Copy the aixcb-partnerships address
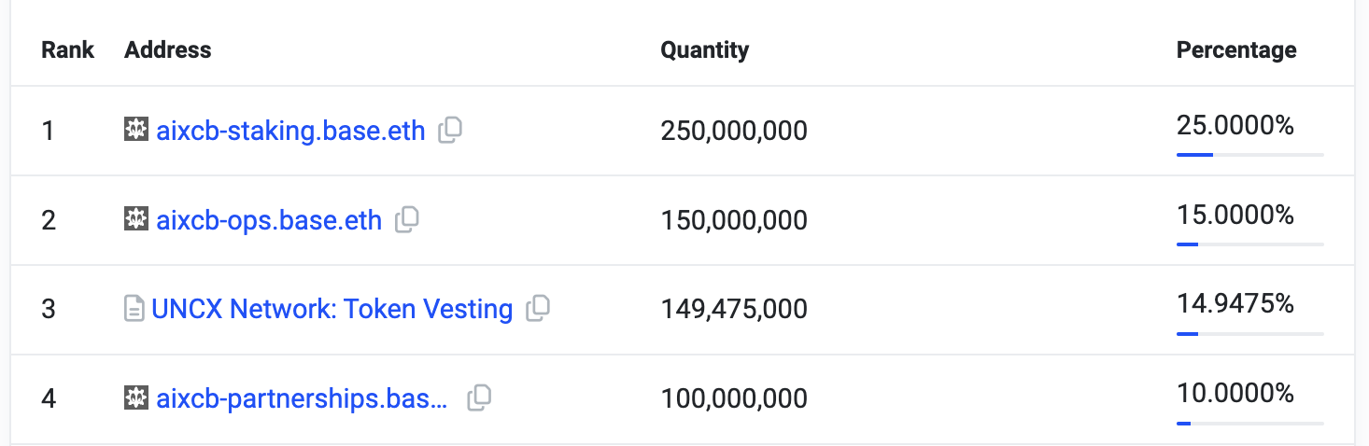 click(479, 398)
